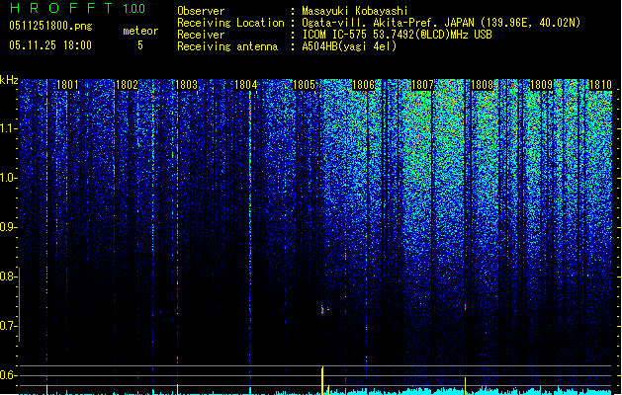622x395 pixels.
Task: Click the 1808 time marker
Action: (x=482, y=85)
